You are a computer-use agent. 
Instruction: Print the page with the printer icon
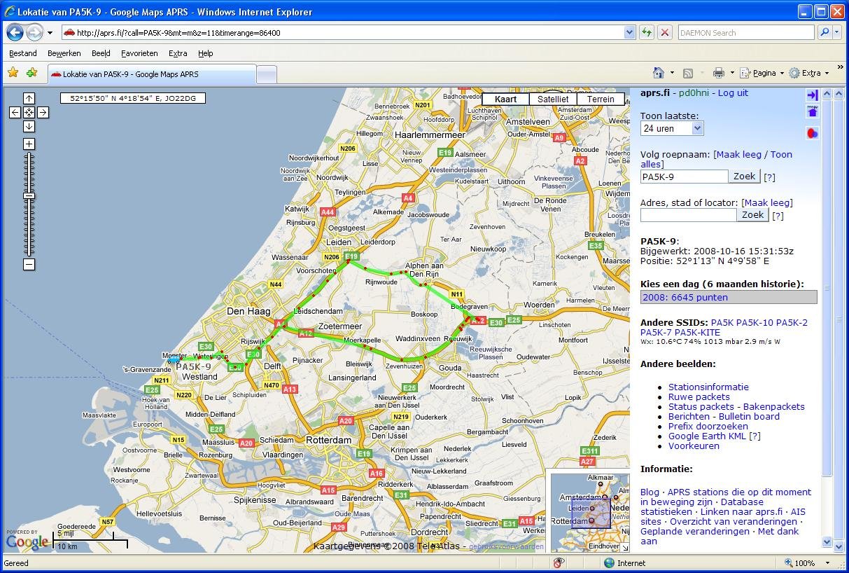coord(718,73)
